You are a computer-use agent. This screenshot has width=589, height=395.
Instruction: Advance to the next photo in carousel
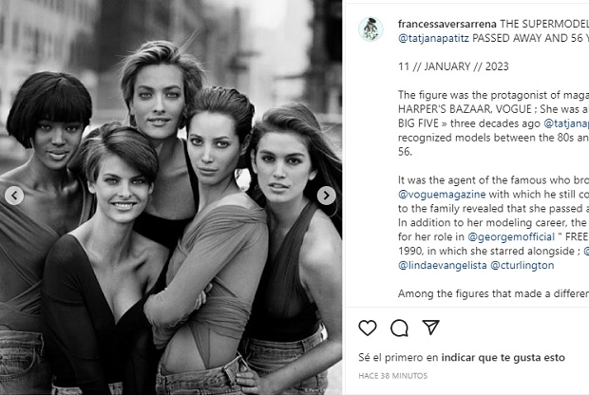327,196
